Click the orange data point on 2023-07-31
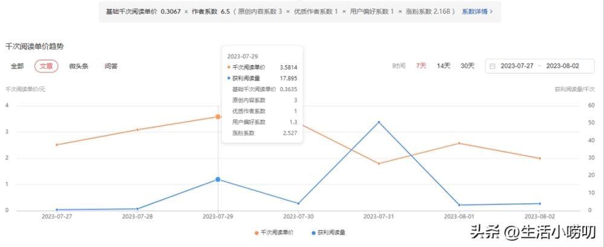 (379, 164)
